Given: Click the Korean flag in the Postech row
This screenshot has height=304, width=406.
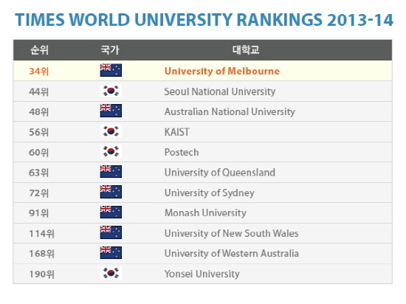Looking at the screenshot, I should pyautogui.click(x=111, y=151).
